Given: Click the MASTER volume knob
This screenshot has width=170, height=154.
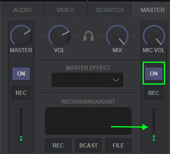Looking at the screenshot, I should click(x=21, y=35).
